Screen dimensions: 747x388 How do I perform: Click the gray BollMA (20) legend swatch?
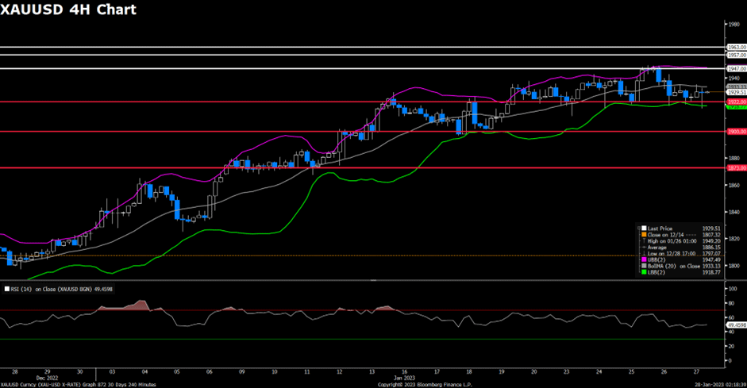click(642, 266)
